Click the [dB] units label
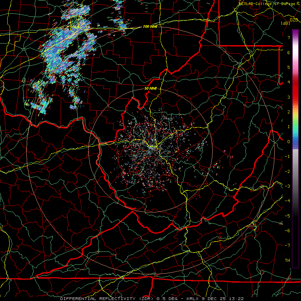The image size is (301, 301). [x=286, y=23]
